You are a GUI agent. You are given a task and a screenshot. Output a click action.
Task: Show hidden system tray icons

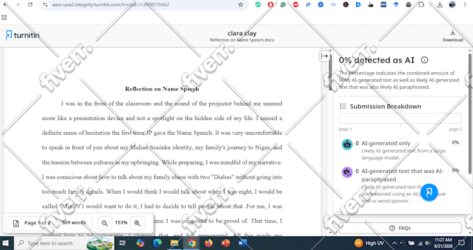tap(394, 243)
